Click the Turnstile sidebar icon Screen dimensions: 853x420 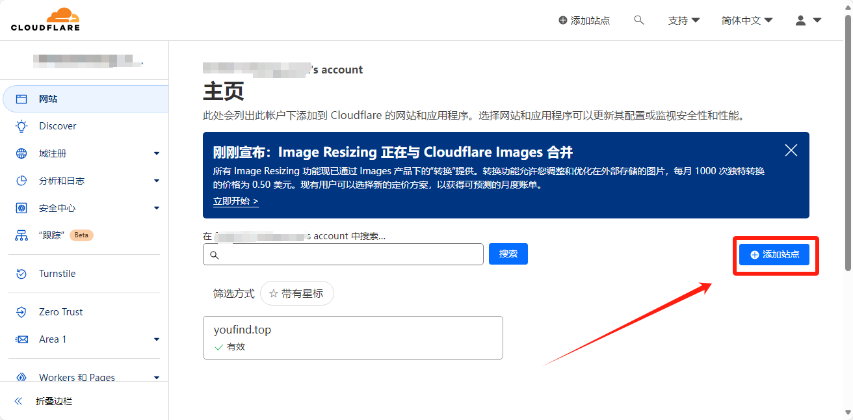coord(21,274)
